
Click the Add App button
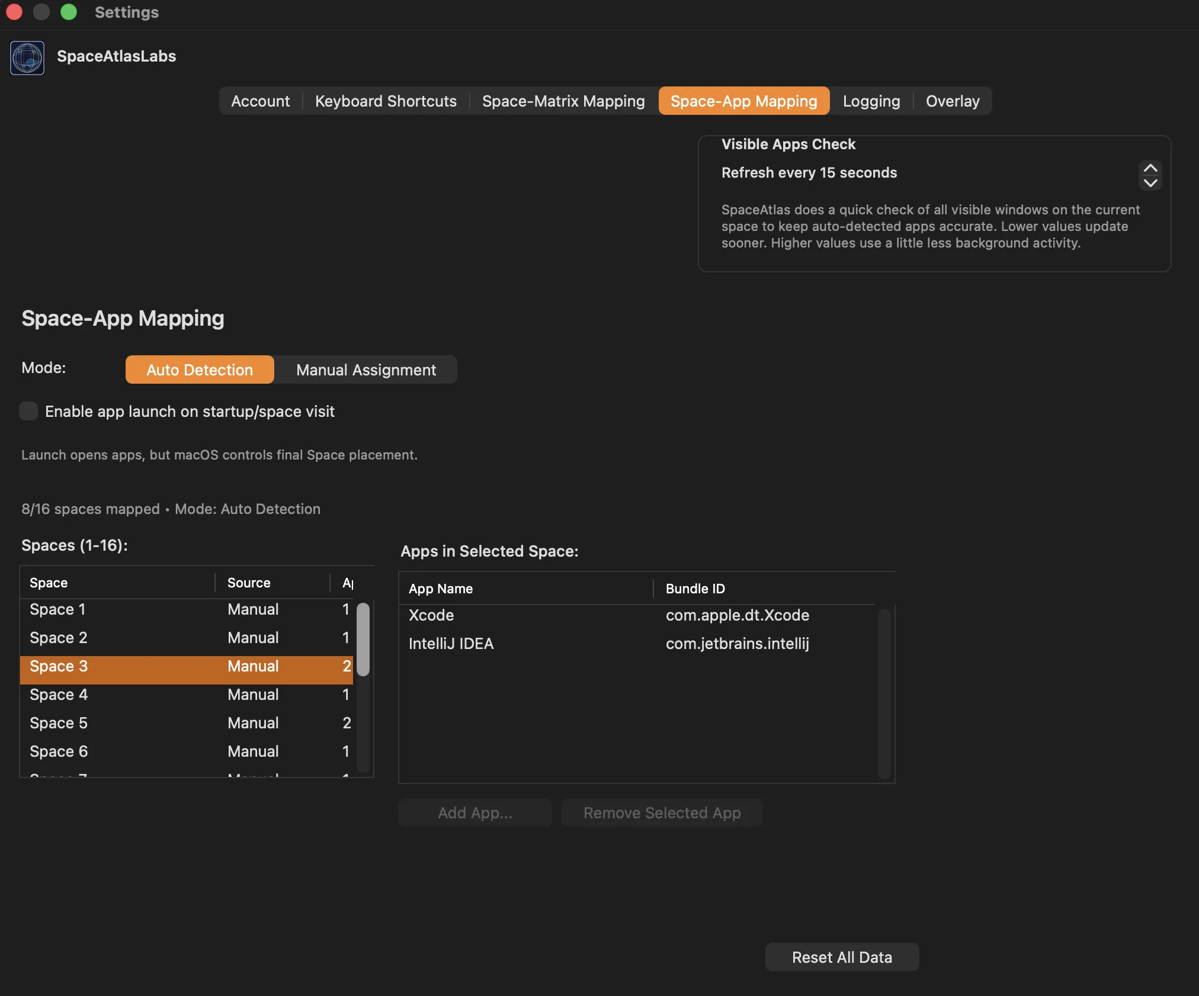tap(475, 812)
